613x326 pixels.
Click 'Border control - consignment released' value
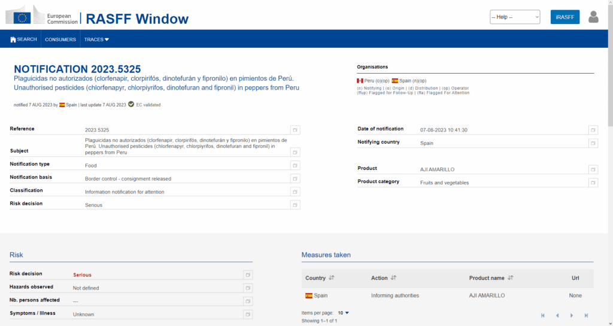128,179
